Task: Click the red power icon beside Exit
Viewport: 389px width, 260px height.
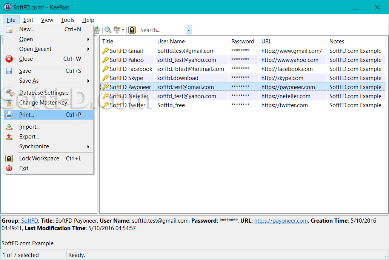Action: point(9,168)
